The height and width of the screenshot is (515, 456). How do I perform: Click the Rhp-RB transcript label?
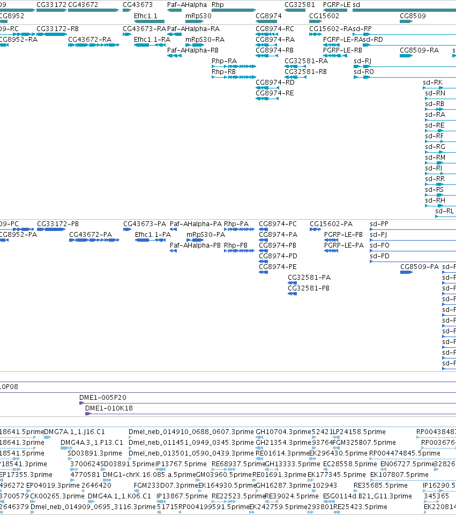coord(223,72)
